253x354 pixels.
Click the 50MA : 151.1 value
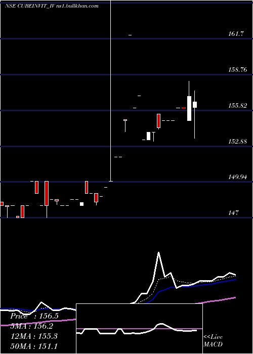34,346
